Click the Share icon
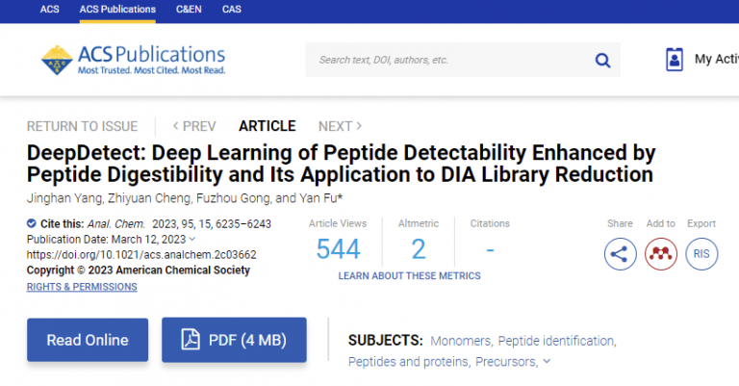This screenshot has width=739, height=386. pos(620,254)
